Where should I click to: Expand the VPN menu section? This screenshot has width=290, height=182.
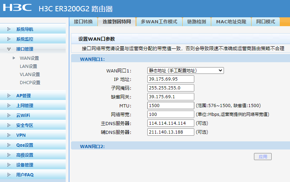[x=33, y=135]
